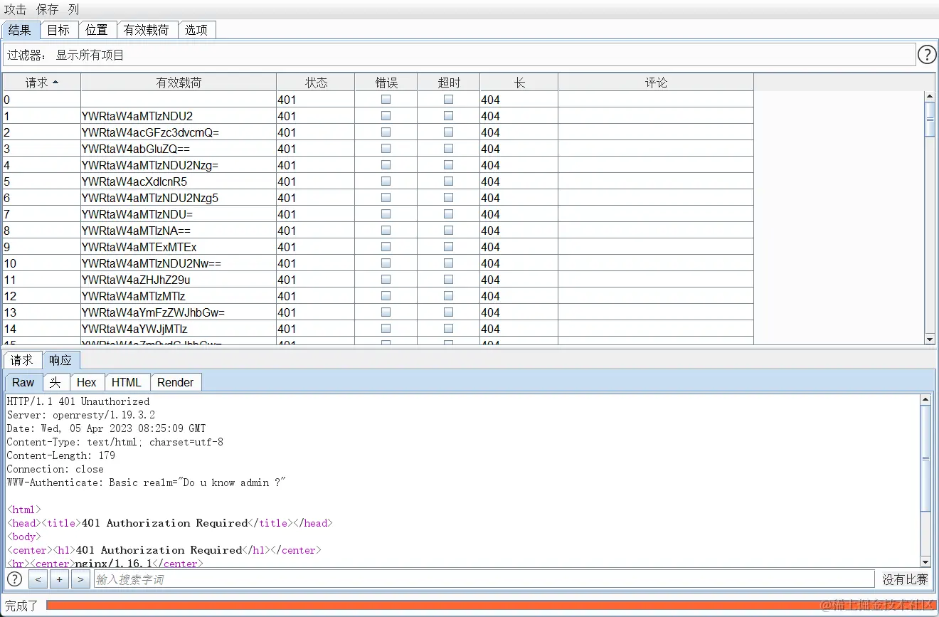Click status 401 cell of request 10
Viewport: 939px width, 617px height.
[316, 263]
